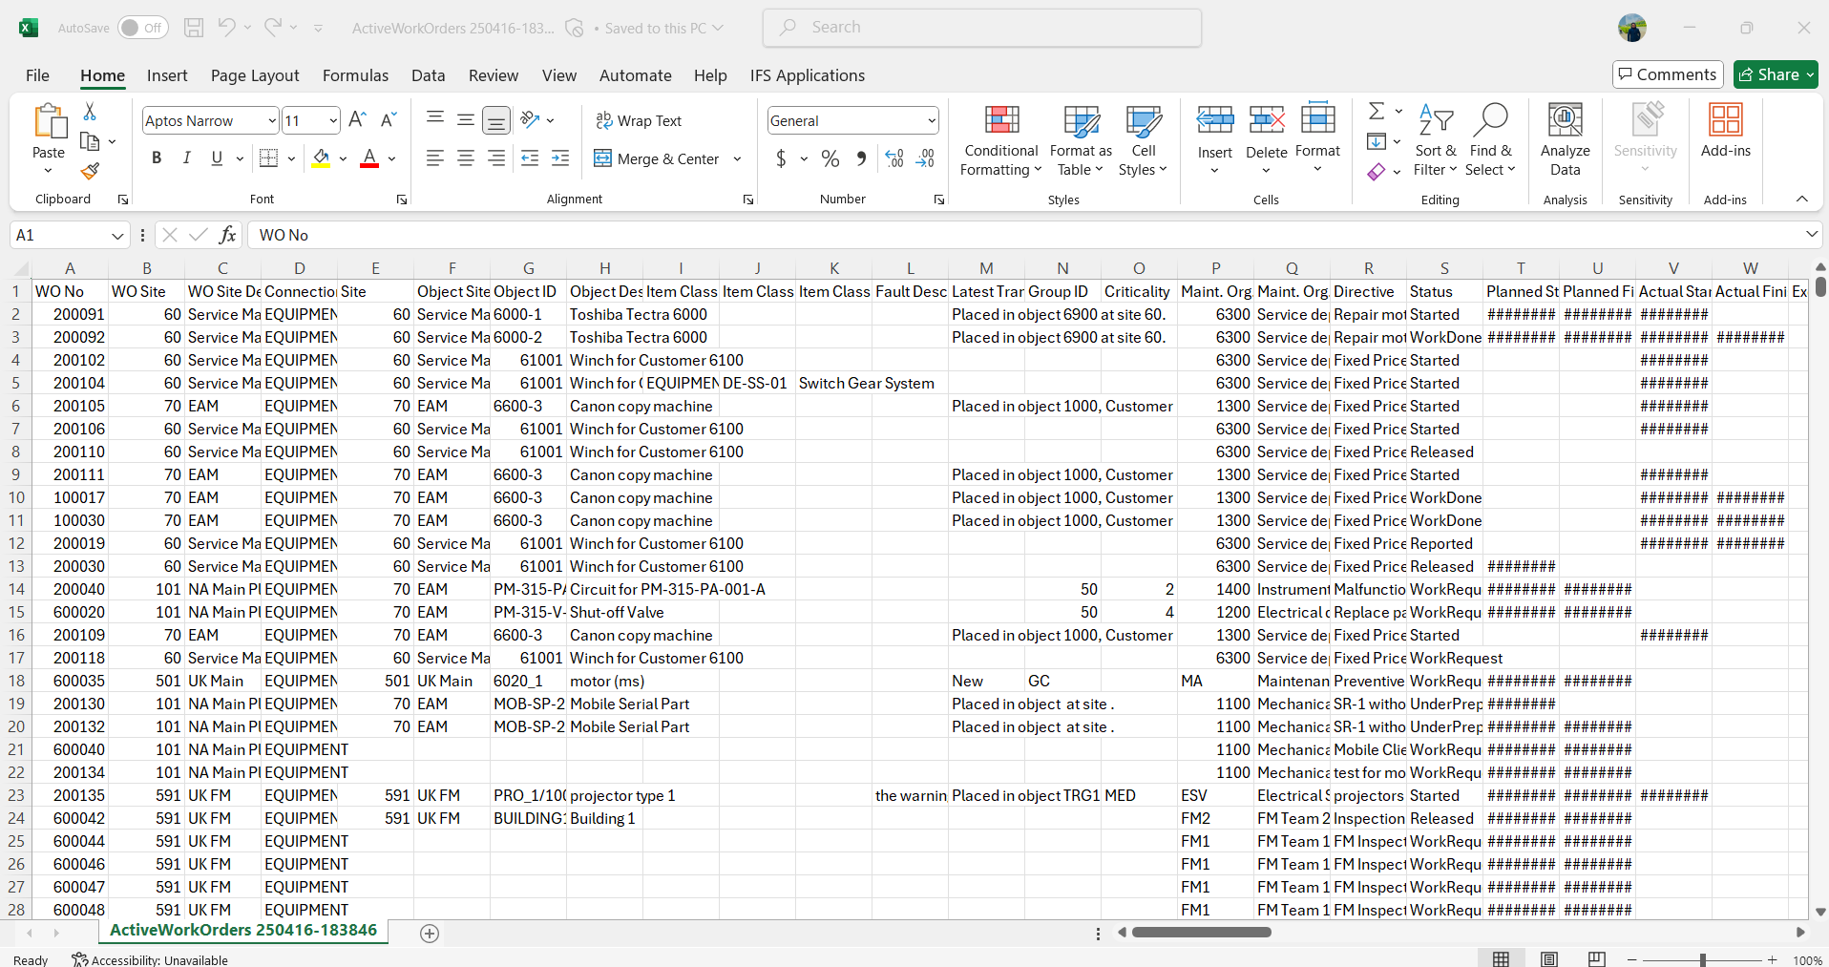Open Conditional Formatting menu
The image size is (1829, 967).
(1000, 140)
